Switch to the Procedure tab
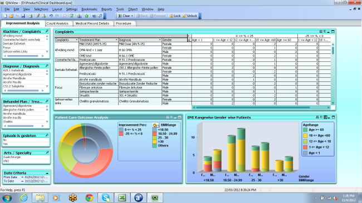Screen dimensions: 362x203 pos(123,23)
